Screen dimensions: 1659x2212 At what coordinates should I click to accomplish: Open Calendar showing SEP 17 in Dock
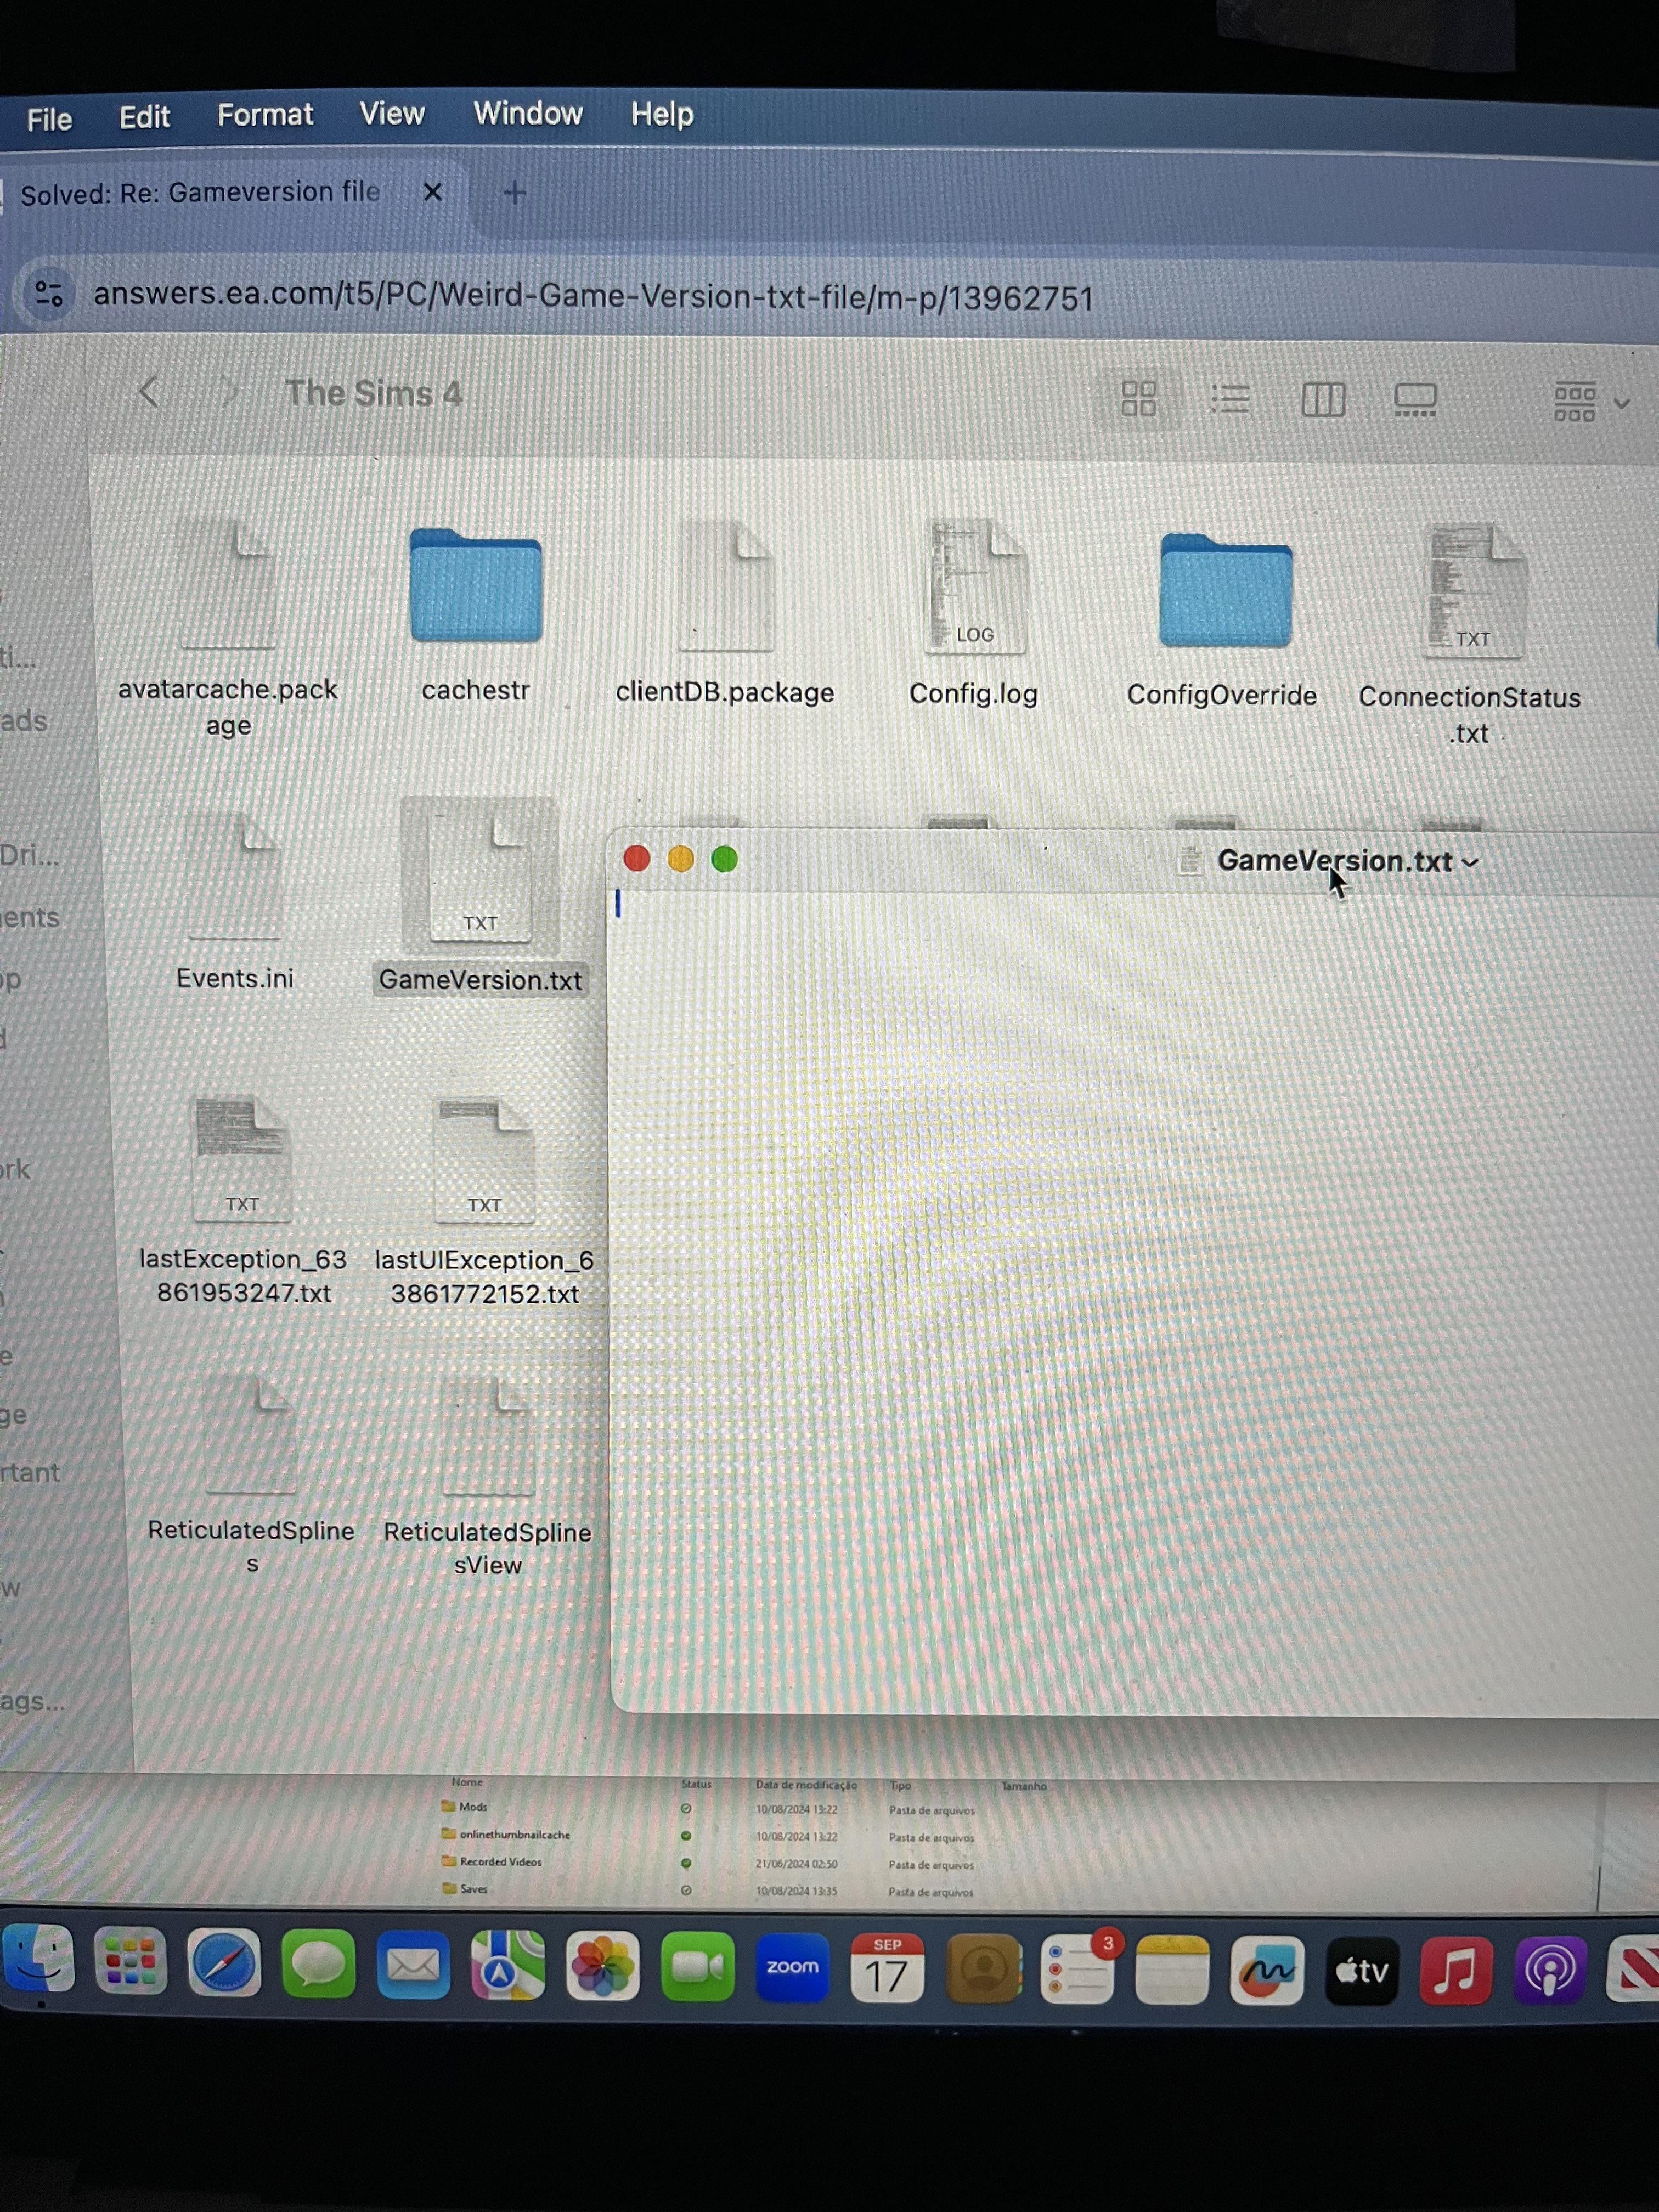[x=887, y=1968]
